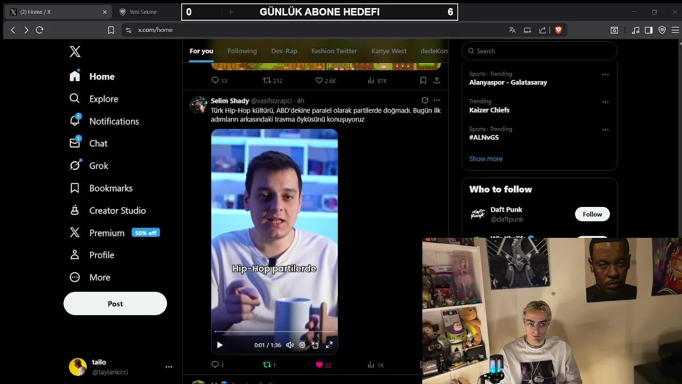
Task: Click Grok icon on Selim Shady post
Action: [x=425, y=100]
